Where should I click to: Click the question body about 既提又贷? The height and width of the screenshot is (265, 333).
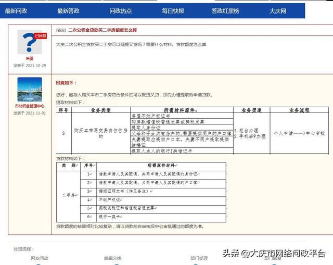click(131, 44)
